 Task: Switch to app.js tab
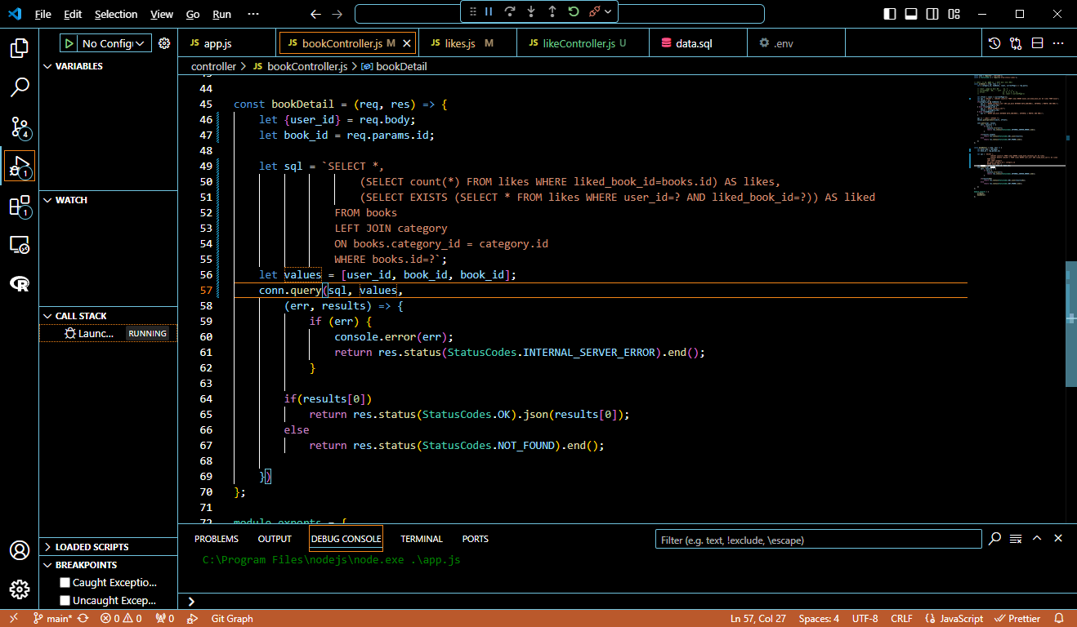click(219, 43)
